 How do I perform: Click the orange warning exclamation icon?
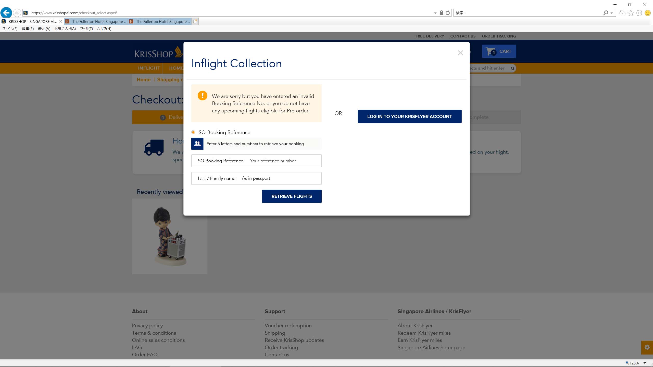202,96
